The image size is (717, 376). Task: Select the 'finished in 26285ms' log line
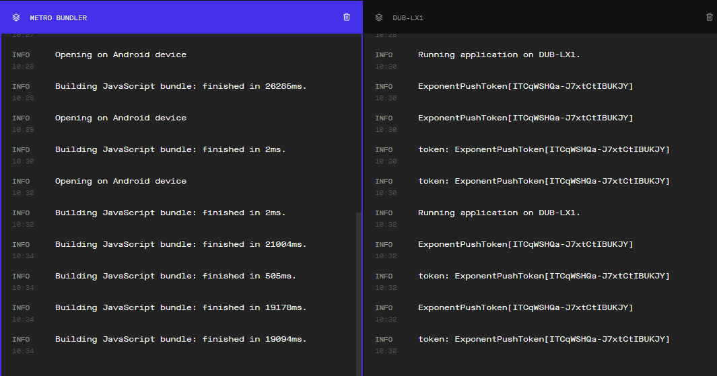click(x=180, y=86)
